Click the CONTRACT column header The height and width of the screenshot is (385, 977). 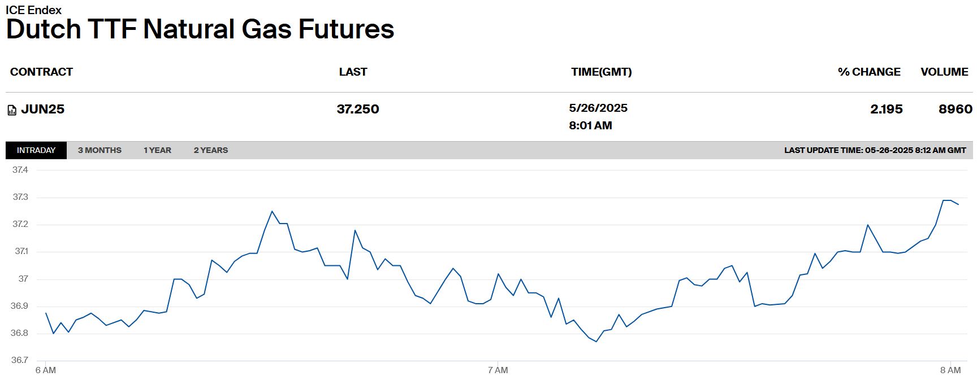coord(41,72)
